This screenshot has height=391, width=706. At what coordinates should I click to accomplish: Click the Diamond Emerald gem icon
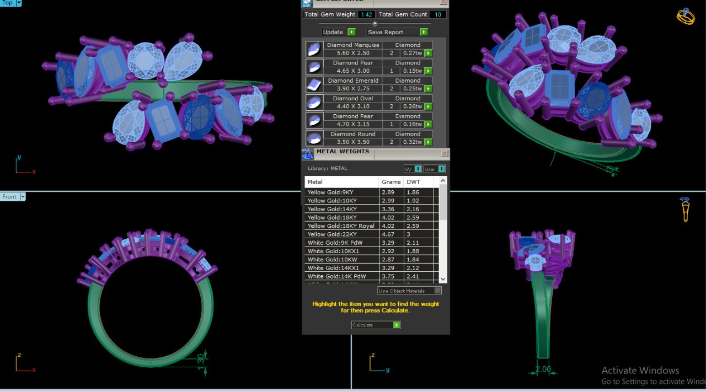(x=314, y=84)
